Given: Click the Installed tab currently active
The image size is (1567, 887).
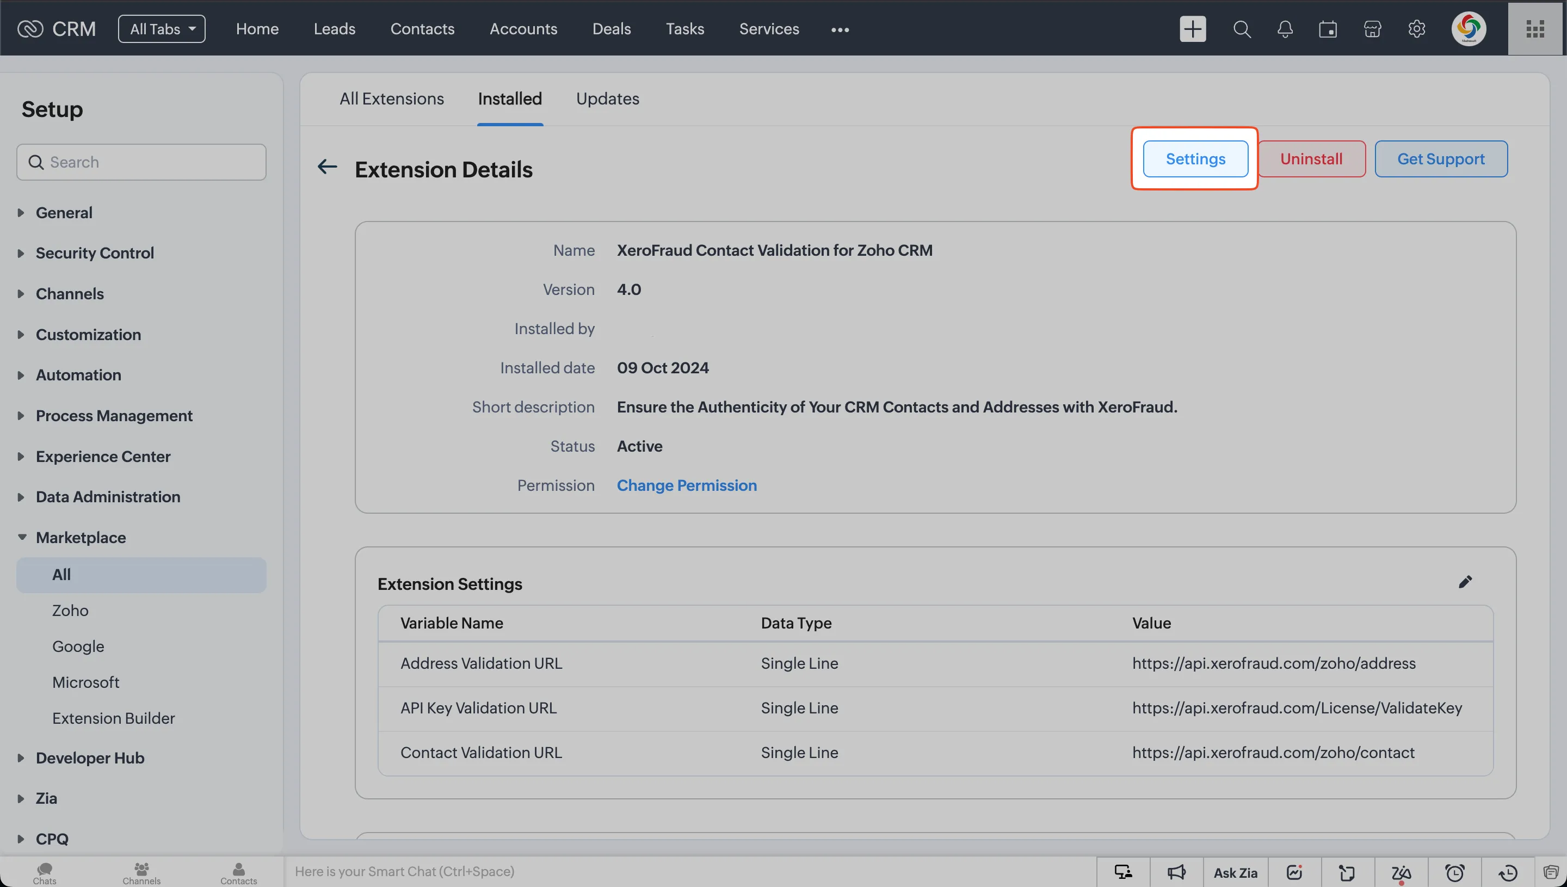Looking at the screenshot, I should pos(510,99).
